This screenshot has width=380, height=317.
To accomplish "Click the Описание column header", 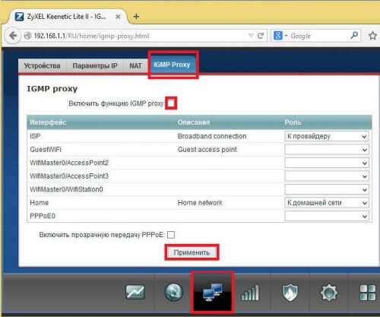I will [x=194, y=122].
